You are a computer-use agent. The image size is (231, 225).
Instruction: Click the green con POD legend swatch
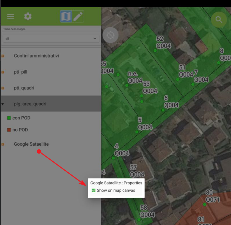coord(9,118)
